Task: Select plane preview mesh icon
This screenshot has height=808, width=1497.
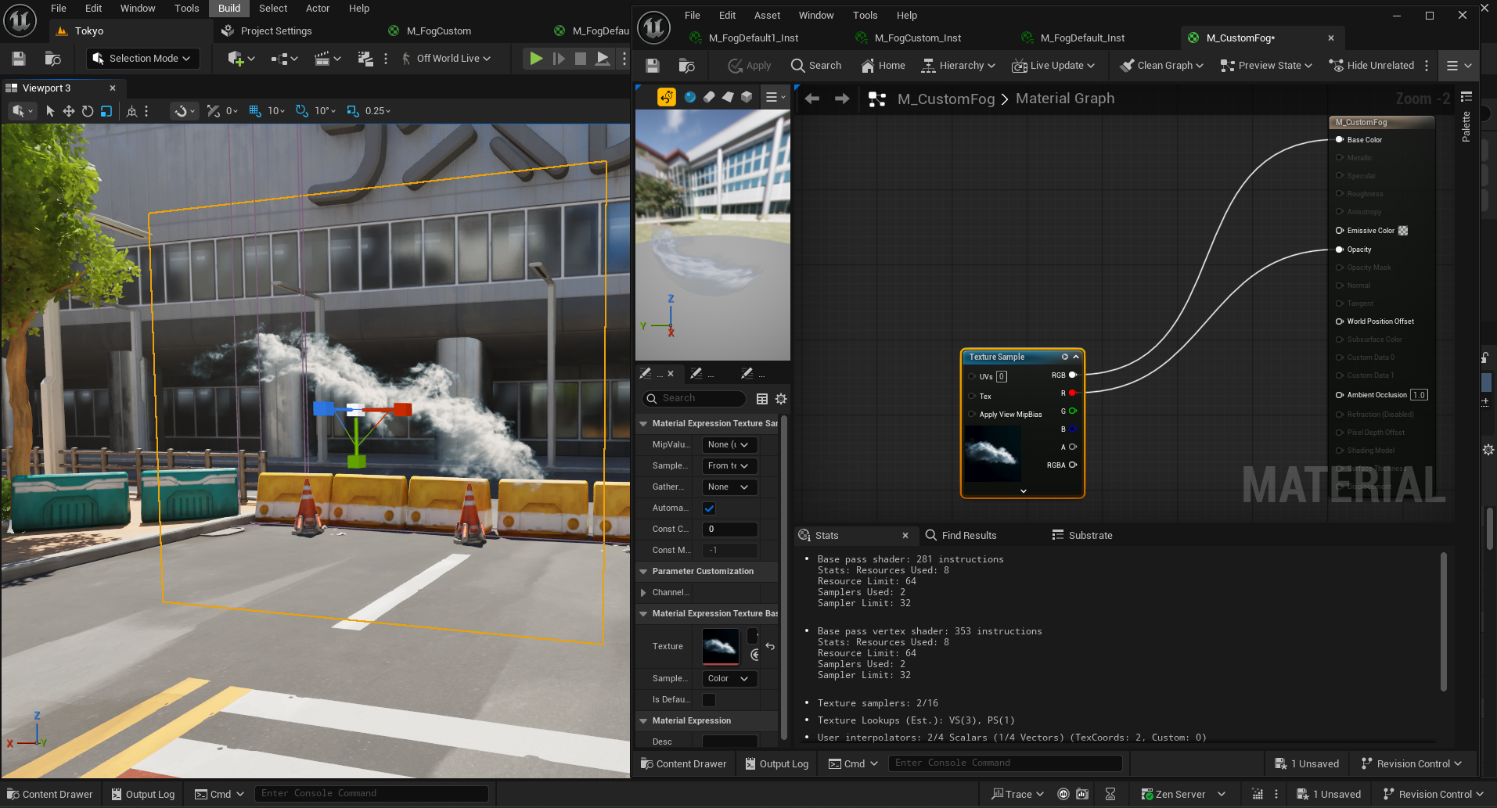Action: click(x=728, y=97)
